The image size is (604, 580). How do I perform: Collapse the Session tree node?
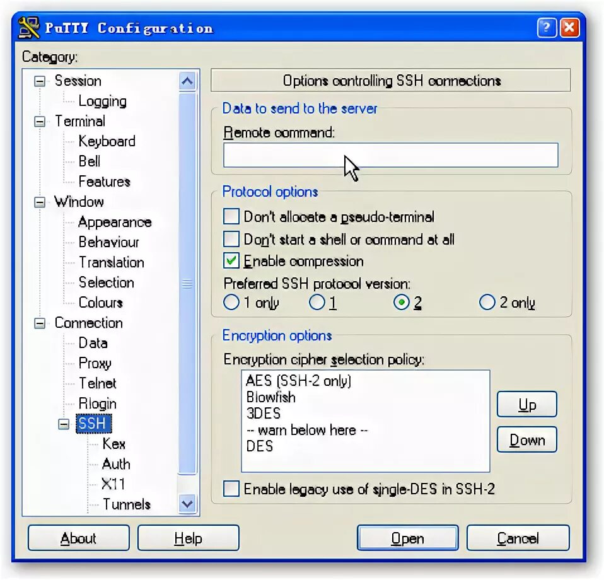click(x=40, y=81)
